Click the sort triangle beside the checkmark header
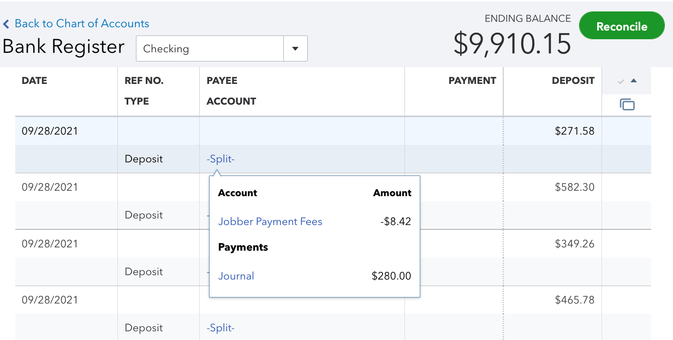The height and width of the screenshot is (340, 673). coord(634,81)
